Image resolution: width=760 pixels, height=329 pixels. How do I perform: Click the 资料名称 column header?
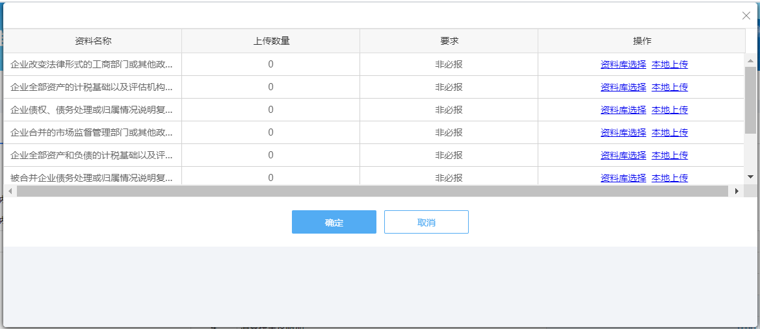(x=93, y=41)
